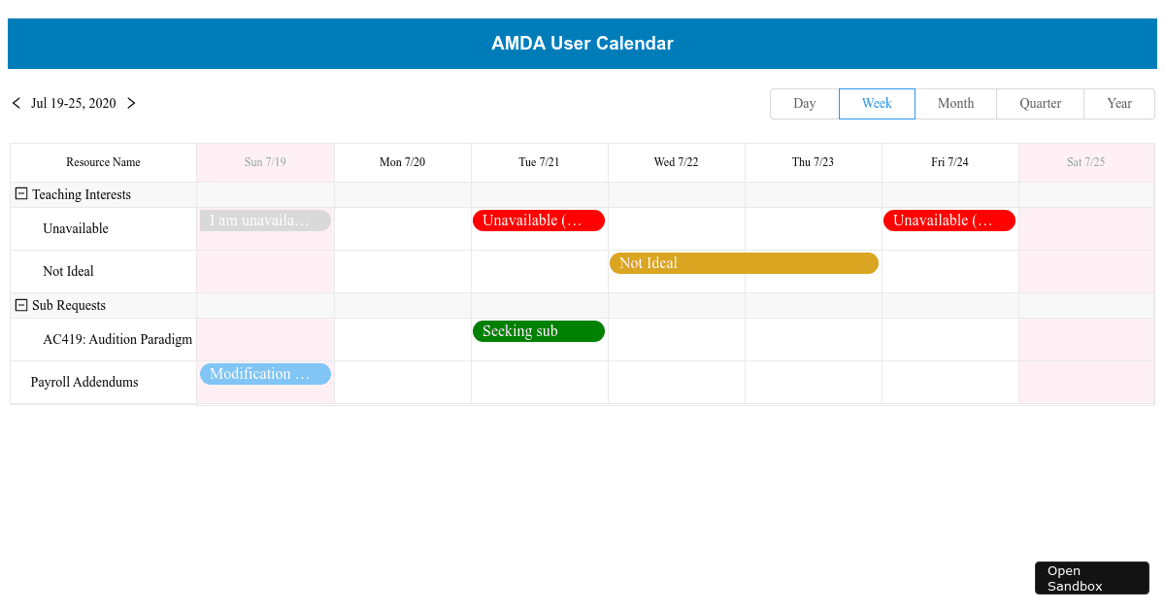
Task: Click the Payroll Addendums resource row
Action: tap(84, 383)
